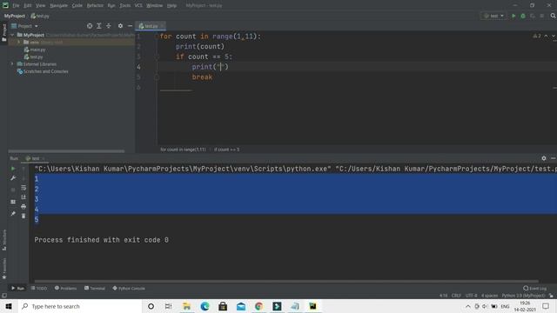The width and height of the screenshot is (557, 313).
Task: Click the Print icon in Run console
Action: tap(23, 207)
